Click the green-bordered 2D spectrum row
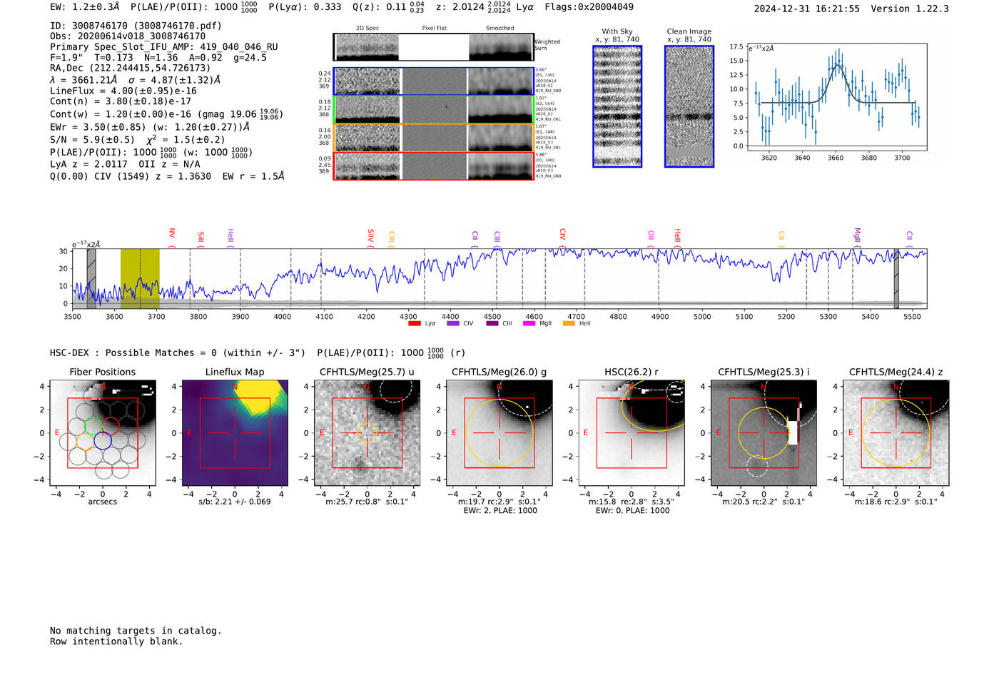999x680 pixels. point(434,109)
